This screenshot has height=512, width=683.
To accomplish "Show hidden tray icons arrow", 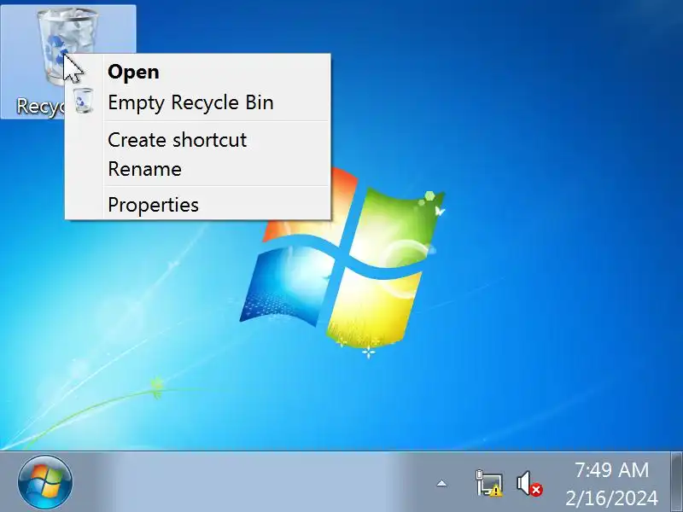I will pyautogui.click(x=441, y=483).
